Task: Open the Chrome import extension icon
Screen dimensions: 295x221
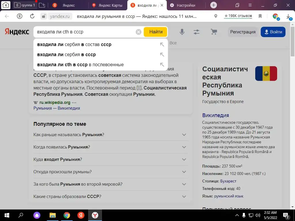Action: click(x=276, y=16)
